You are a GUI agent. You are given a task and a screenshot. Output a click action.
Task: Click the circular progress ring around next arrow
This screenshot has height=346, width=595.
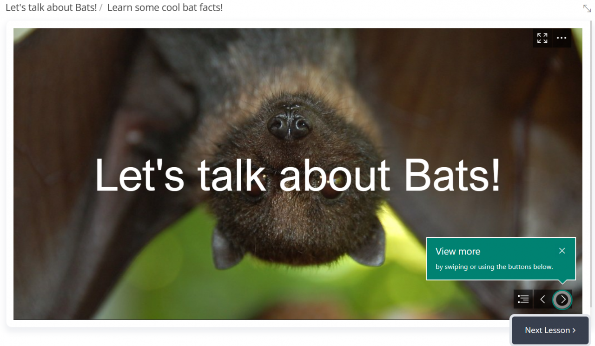pyautogui.click(x=562, y=299)
